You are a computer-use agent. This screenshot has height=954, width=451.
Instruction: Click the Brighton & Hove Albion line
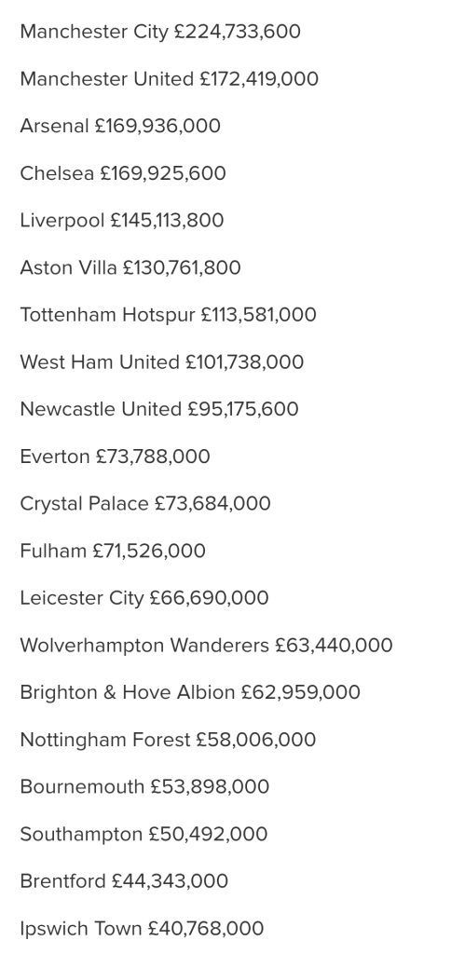click(190, 692)
